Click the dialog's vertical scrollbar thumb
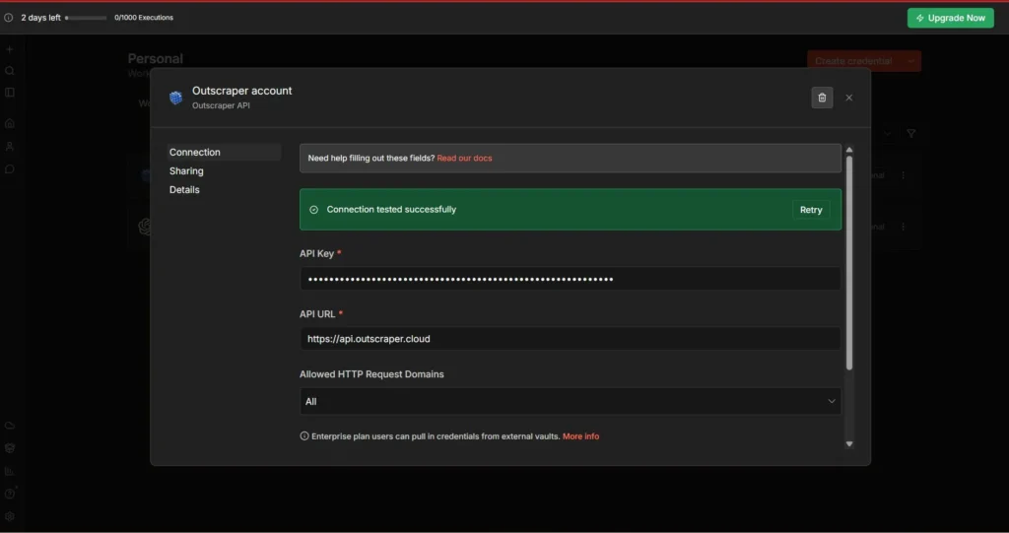 848,263
